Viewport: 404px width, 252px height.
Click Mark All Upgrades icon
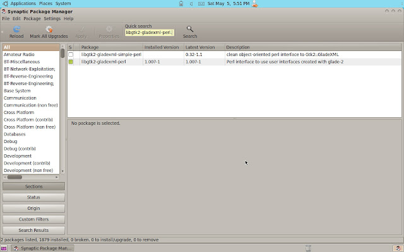click(49, 29)
